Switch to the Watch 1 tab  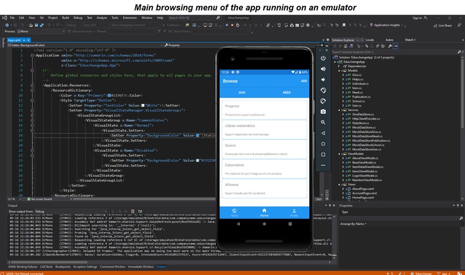410,40
